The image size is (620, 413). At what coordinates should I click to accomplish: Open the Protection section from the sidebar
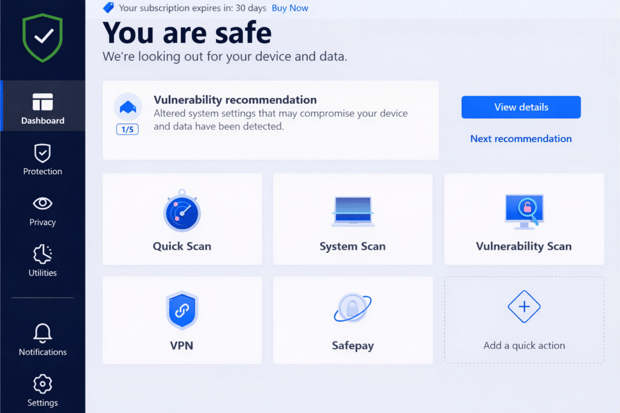click(42, 159)
